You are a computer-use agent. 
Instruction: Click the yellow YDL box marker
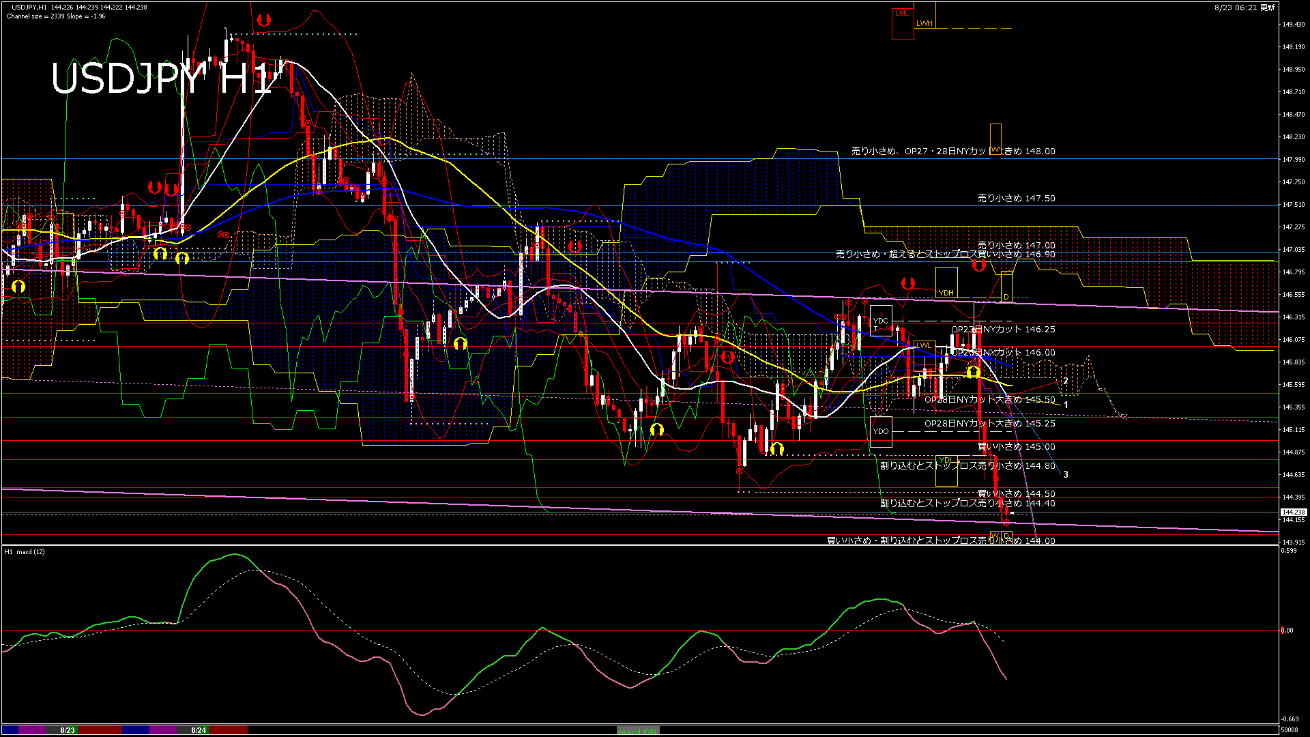coord(946,471)
